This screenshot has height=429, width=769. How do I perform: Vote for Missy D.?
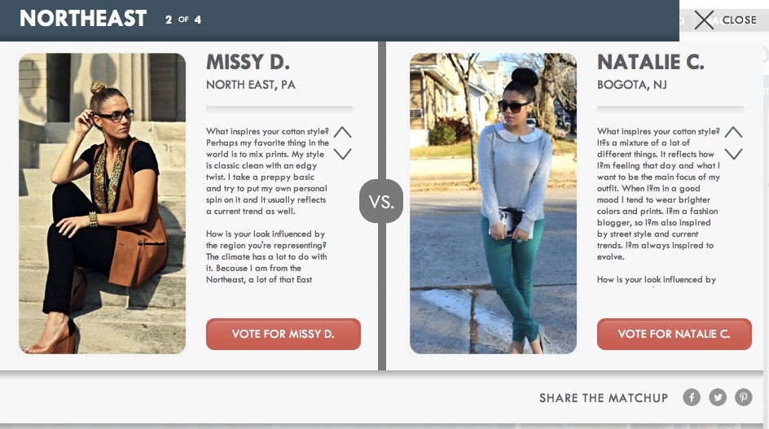point(283,334)
